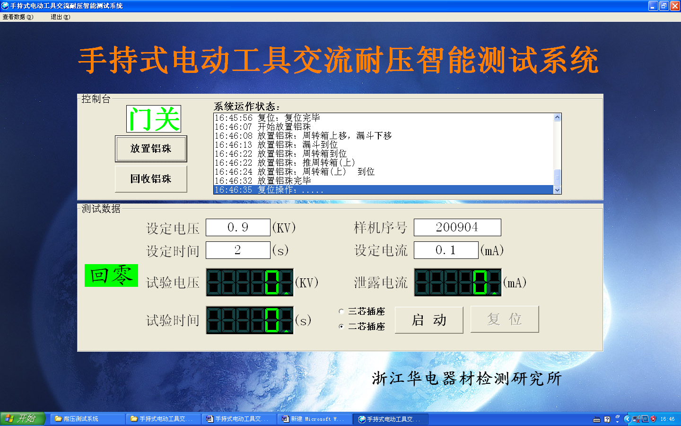Expand hidden tray icons arrow
This screenshot has width=681, height=426.
pyautogui.click(x=628, y=419)
